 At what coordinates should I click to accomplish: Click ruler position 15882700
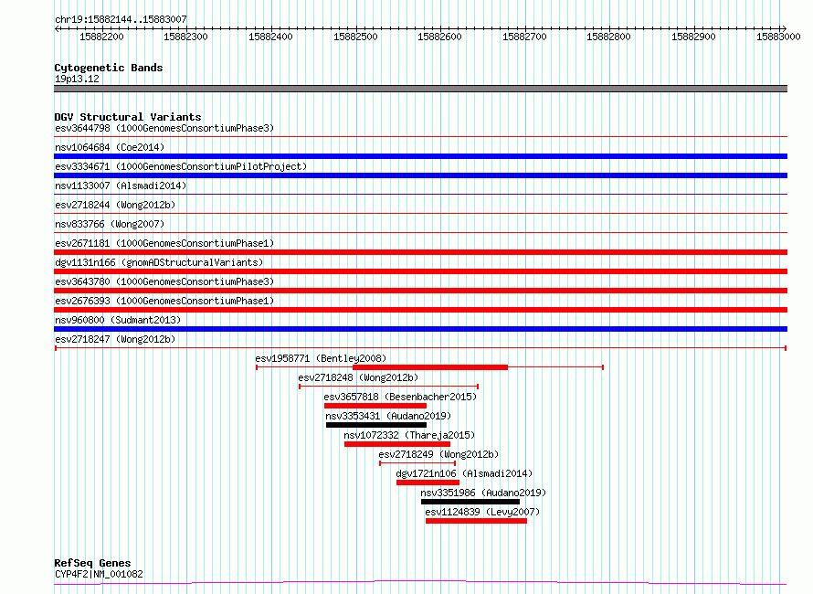point(524,37)
